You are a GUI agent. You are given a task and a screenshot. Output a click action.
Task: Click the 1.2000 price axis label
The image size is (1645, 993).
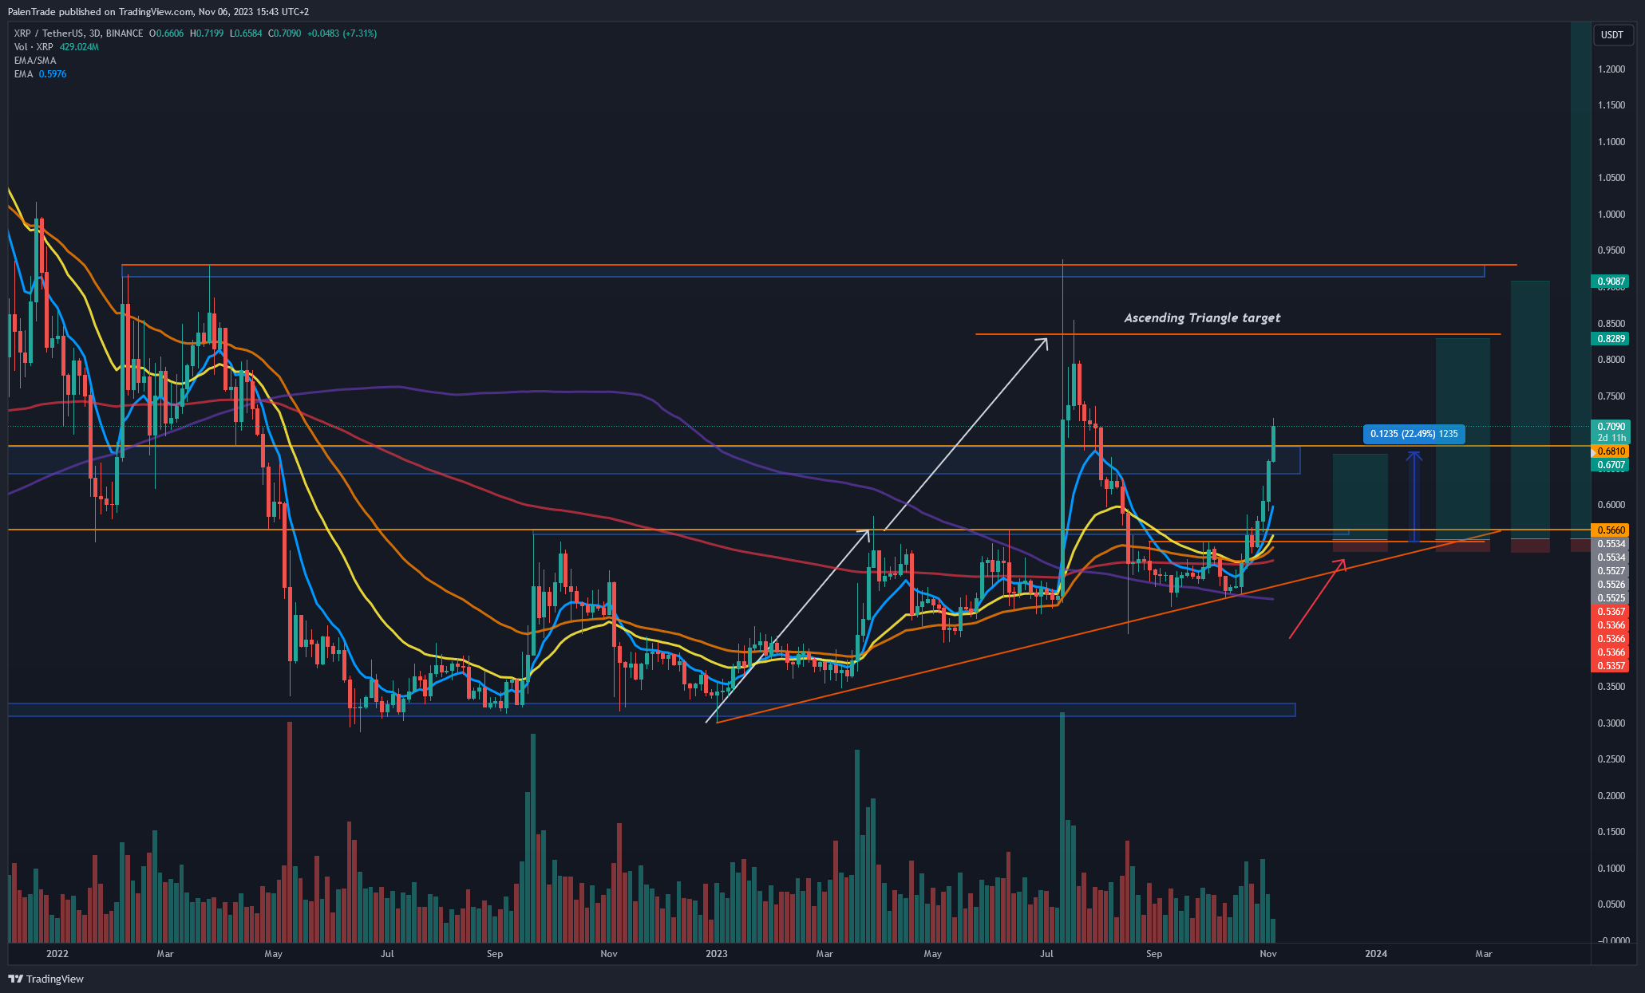[1611, 69]
